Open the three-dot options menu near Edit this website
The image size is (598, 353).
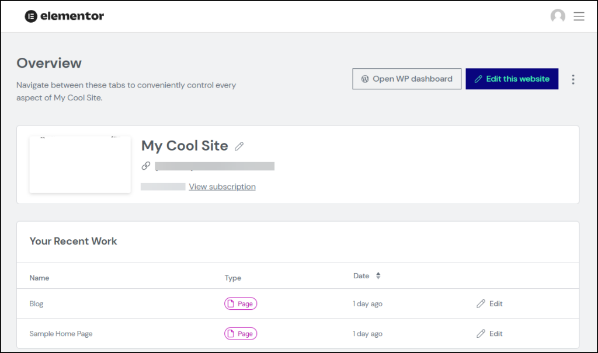pos(573,79)
